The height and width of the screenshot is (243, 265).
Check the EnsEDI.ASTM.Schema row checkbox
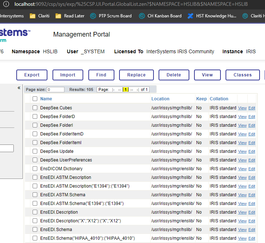35,194
